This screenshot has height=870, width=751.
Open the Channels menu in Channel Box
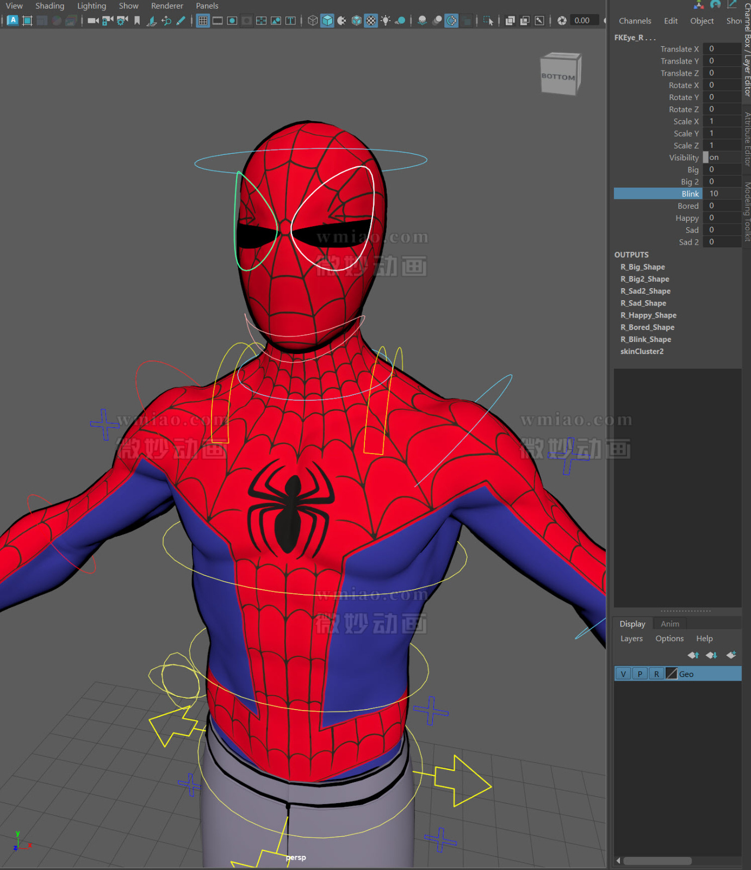tap(635, 21)
